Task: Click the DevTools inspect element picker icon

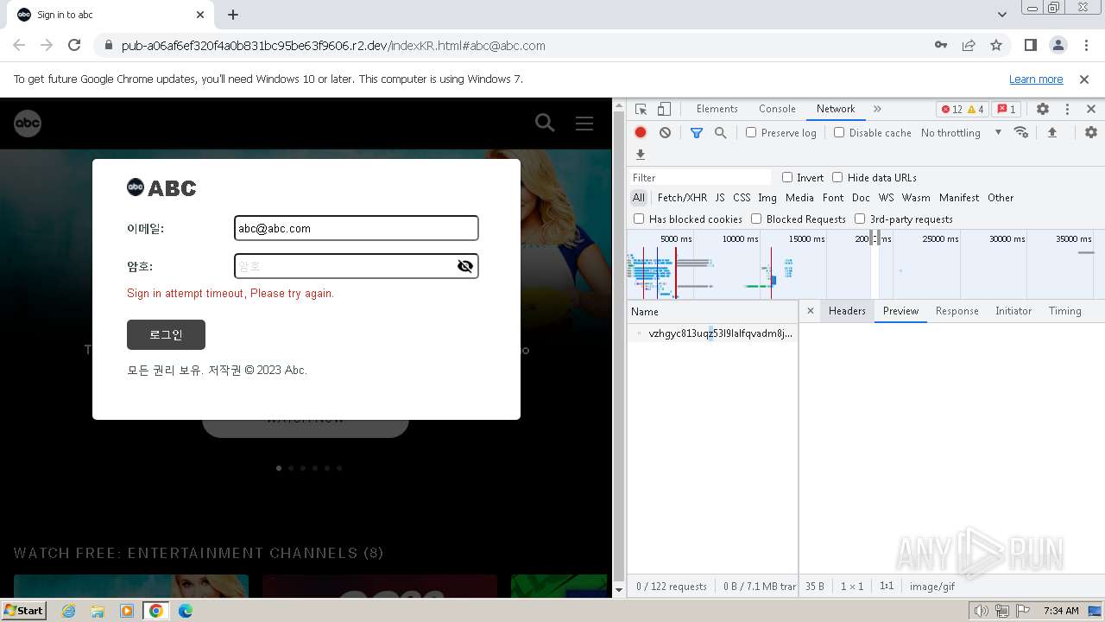Action: (641, 109)
